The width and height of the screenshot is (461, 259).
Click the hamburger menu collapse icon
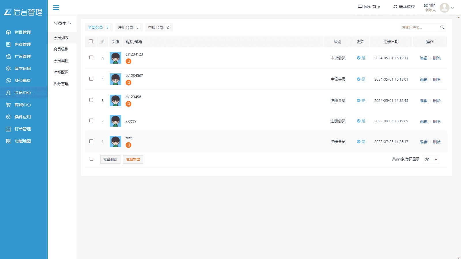coord(56,8)
